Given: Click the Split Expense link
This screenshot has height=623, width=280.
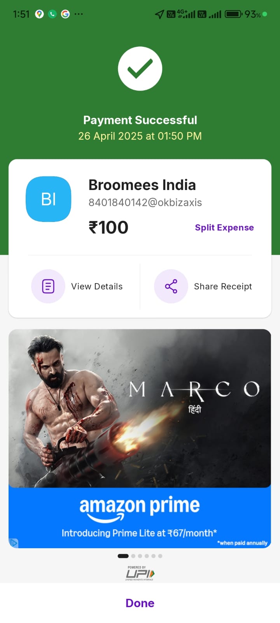Looking at the screenshot, I should click(x=224, y=227).
